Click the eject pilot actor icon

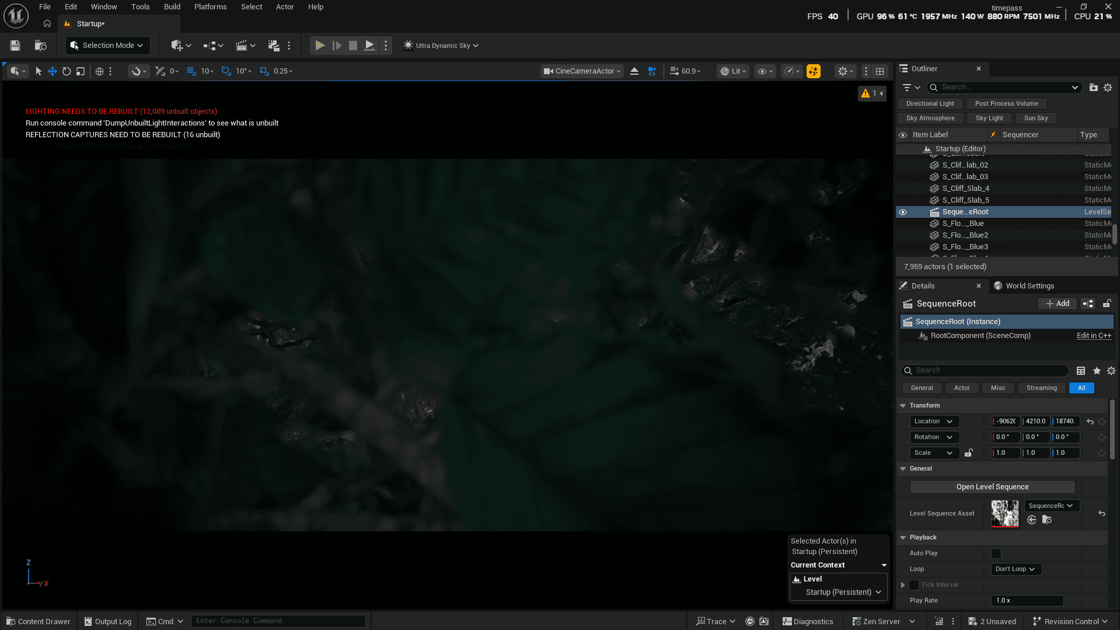[x=634, y=71]
